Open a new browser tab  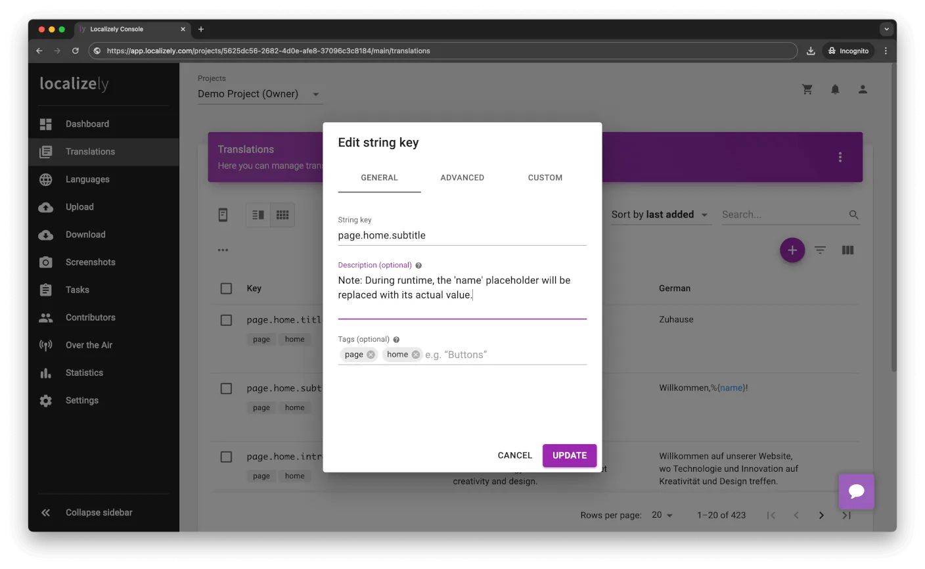click(201, 29)
